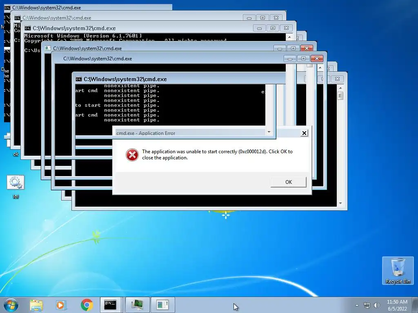
Task: Click the red error icon in the dialog
Action: (x=132, y=154)
